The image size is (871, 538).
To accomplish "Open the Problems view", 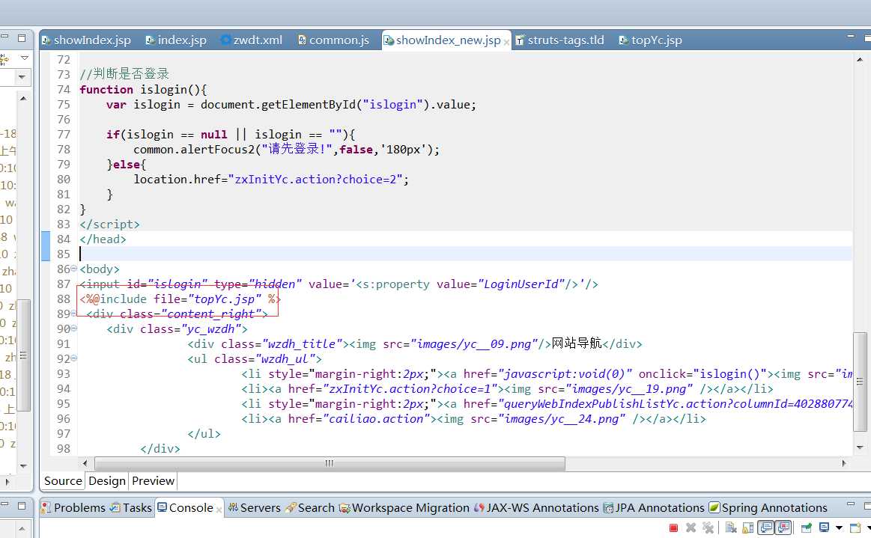I will (x=73, y=507).
